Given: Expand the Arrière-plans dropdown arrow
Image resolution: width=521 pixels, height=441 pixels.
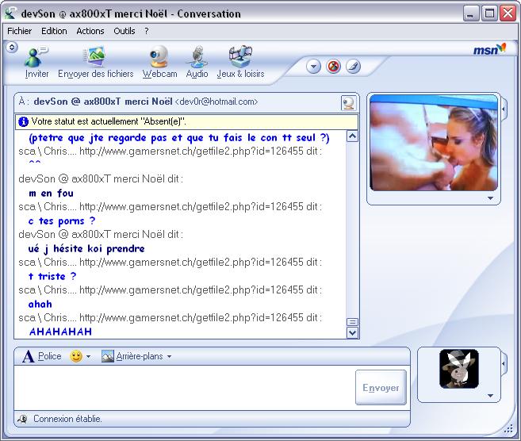Looking at the screenshot, I should pyautogui.click(x=169, y=357).
